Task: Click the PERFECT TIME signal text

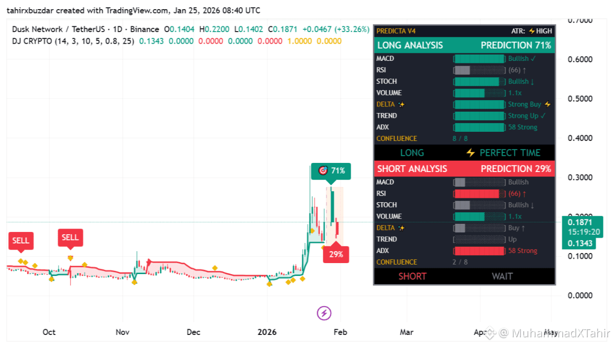Action: (x=510, y=153)
